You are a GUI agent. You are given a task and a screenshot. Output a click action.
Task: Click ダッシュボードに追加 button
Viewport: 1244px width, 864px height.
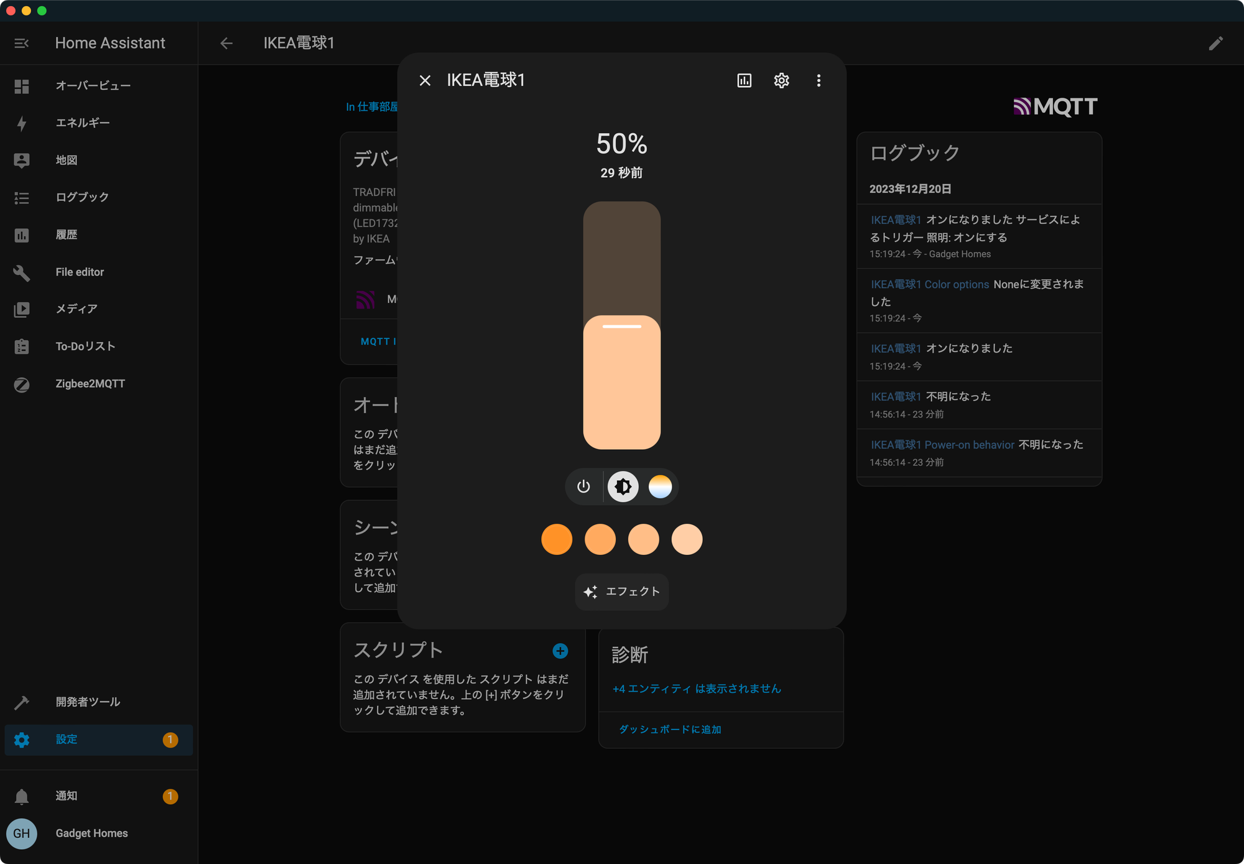point(670,730)
